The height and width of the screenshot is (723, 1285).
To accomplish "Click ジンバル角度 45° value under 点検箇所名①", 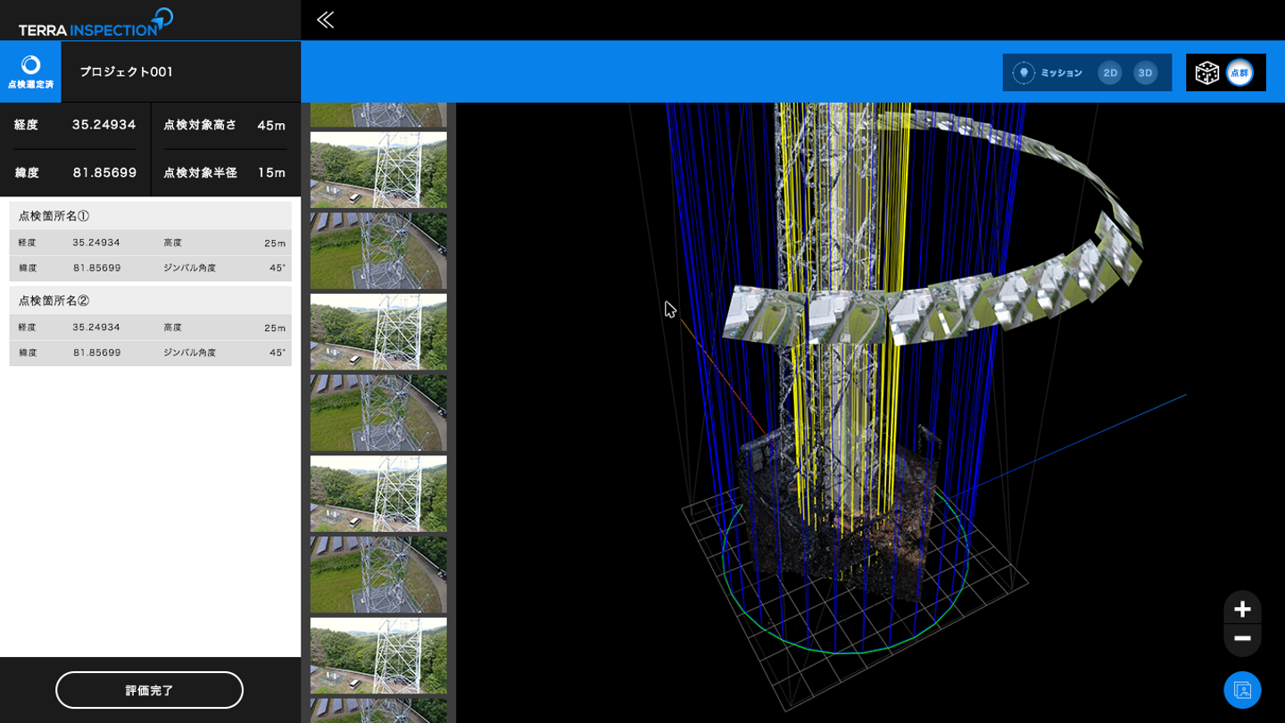I will click(278, 268).
